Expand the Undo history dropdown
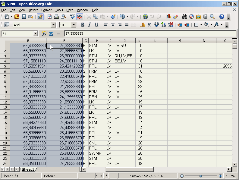The width and height of the screenshot is (239, 180). point(127,17)
